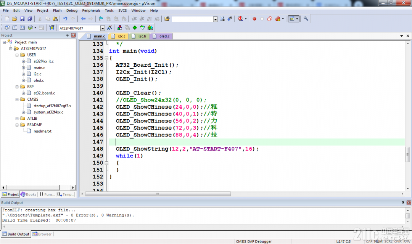The height and width of the screenshot is (244, 412).
Task: Switch to the oled.c editor tab
Action: pyautogui.click(x=162, y=36)
